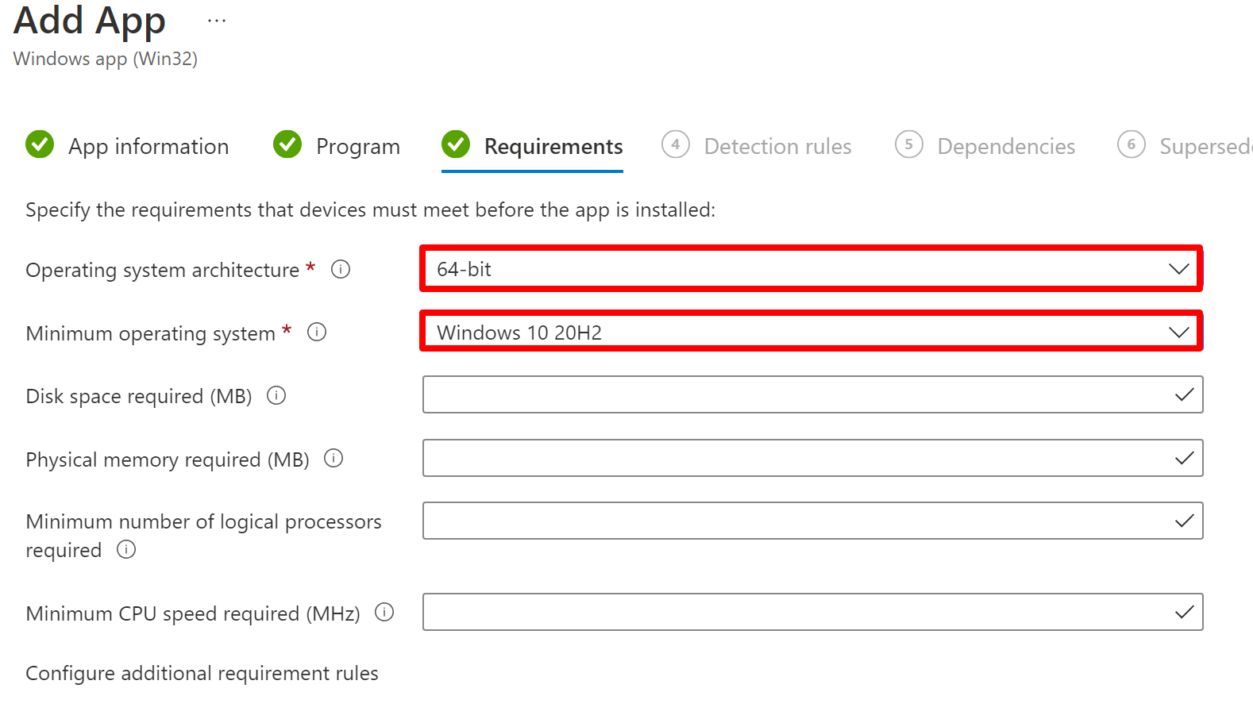Click green checkmark icon of App information

(40, 145)
